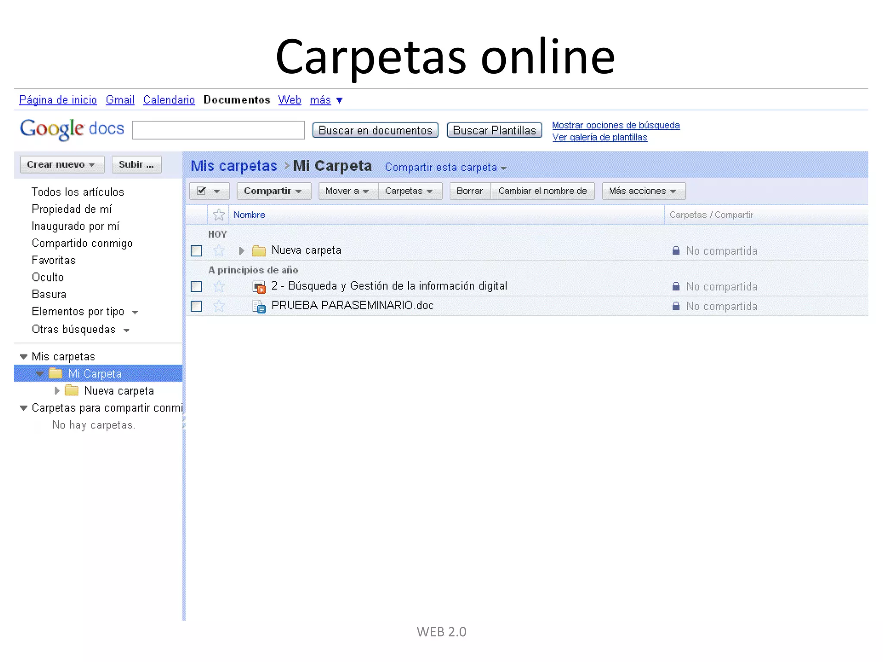The image size is (883, 662).
Task: Select Nueva carpeta in sidebar tree
Action: (x=119, y=391)
